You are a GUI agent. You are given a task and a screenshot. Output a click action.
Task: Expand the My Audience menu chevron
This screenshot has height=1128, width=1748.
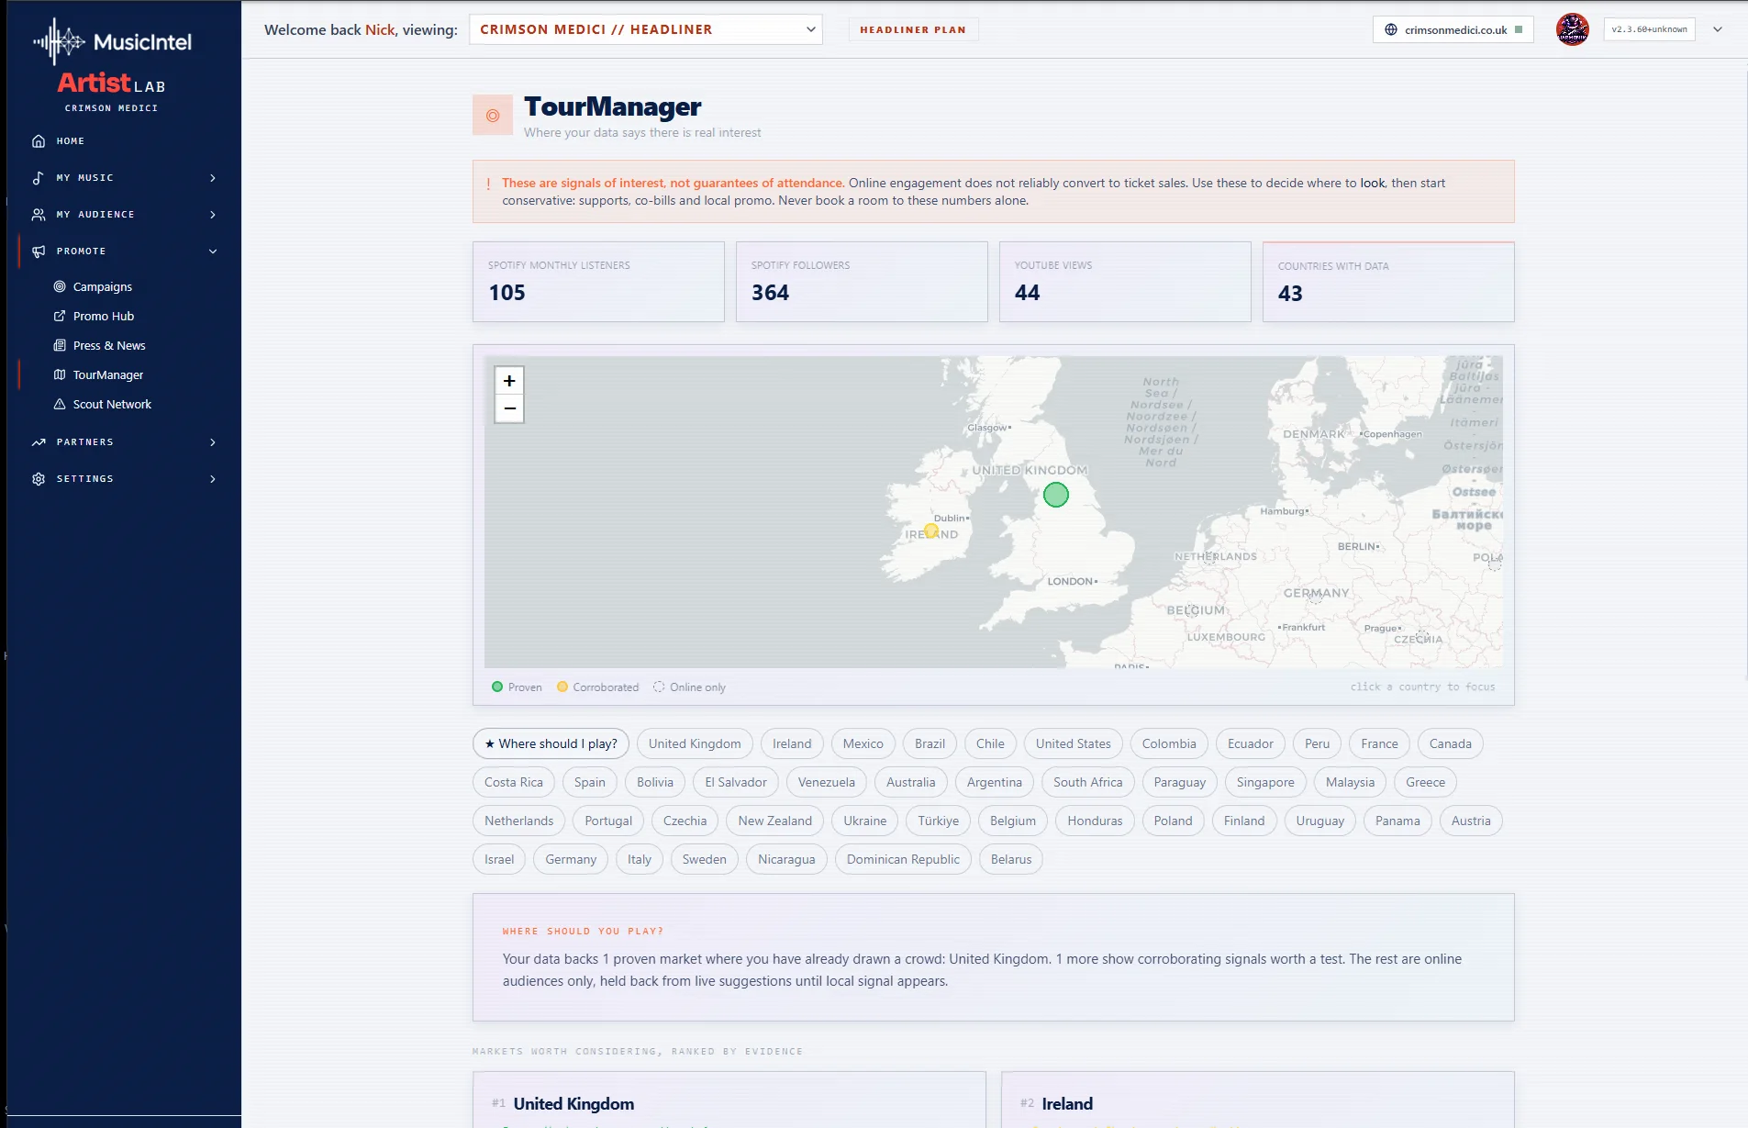click(213, 215)
